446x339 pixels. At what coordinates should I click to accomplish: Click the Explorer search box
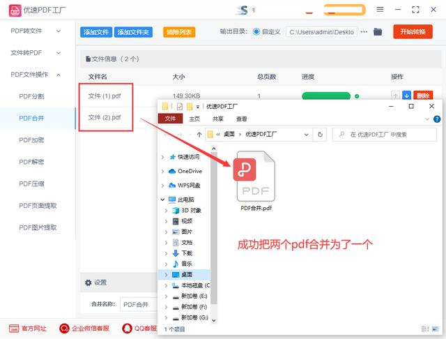(384, 135)
